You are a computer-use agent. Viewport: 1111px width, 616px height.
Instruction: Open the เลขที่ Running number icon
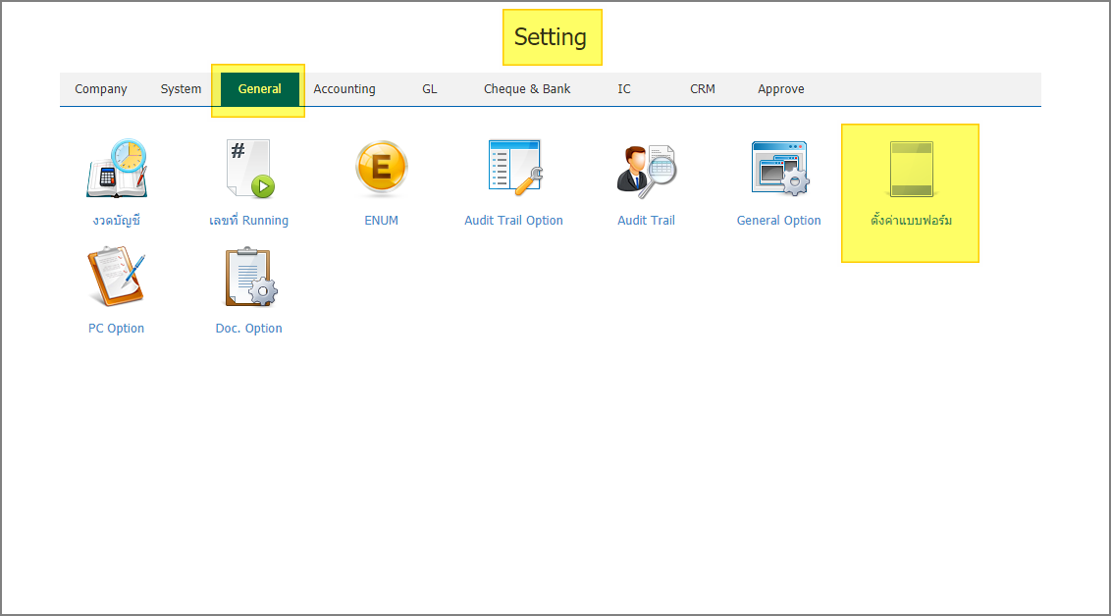pos(248,169)
